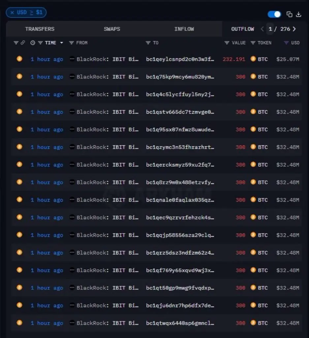Filter by the VALUE column
Image resolution: width=309 pixels, height=338 pixels.
(x=227, y=43)
